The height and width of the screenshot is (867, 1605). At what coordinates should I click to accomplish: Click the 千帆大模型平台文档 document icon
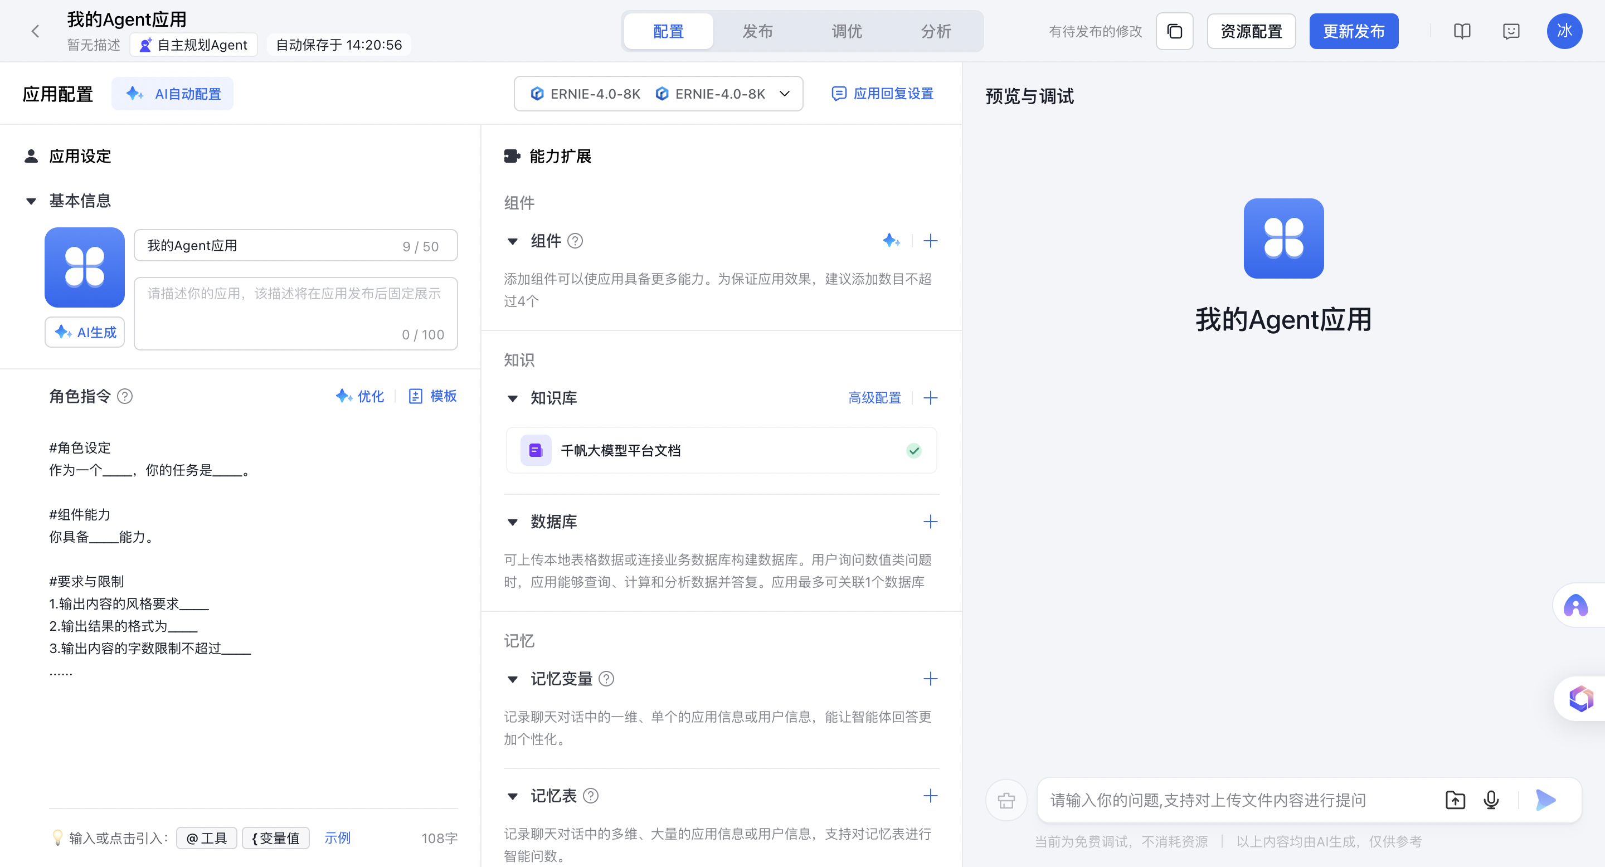pos(535,450)
